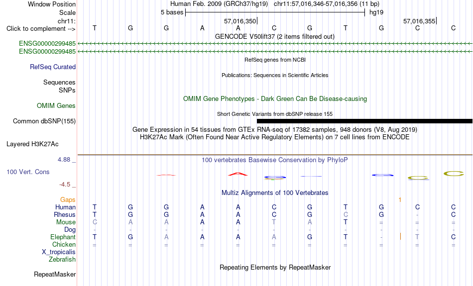Click 'H3K27Ac Mark' ENCODE title line
Image resolution: width=473 pixels, height=286 pixels.
click(x=275, y=137)
